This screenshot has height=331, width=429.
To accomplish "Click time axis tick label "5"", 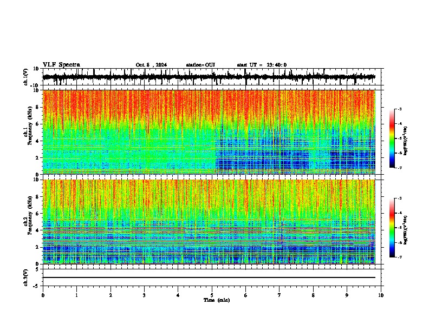I will tap(212, 295).
